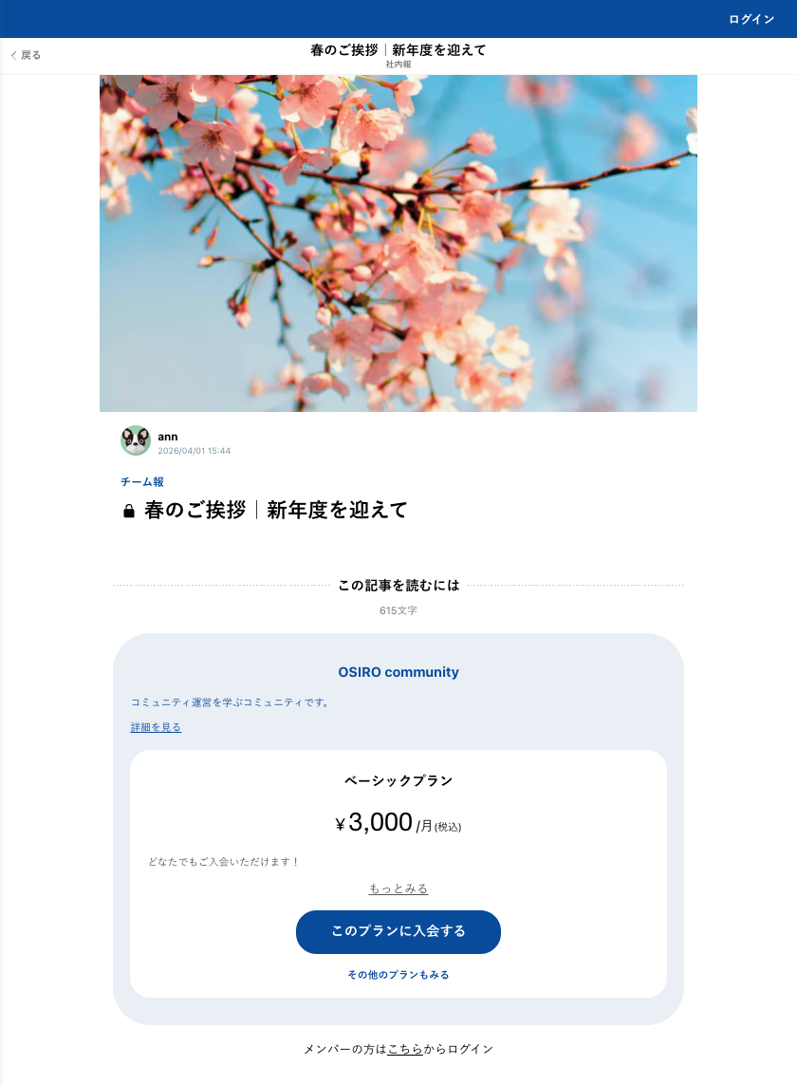The height and width of the screenshot is (1085, 797).
Task: Select the チーム報 category tag
Action: tap(141, 481)
